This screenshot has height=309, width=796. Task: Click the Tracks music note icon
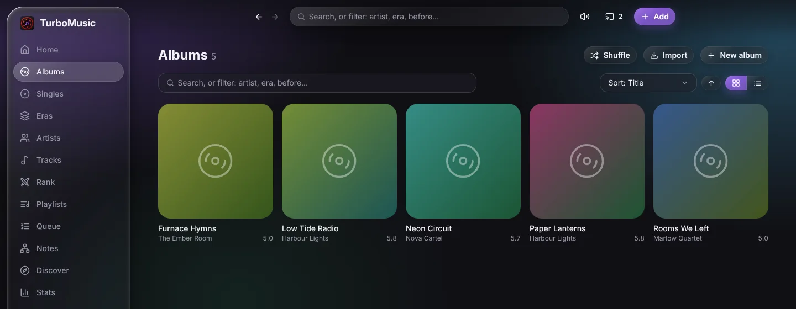coord(25,160)
